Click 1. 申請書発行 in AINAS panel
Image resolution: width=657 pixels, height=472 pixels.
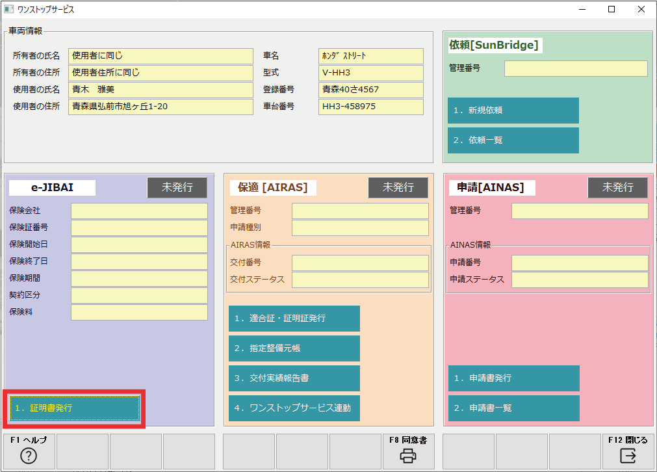(x=514, y=378)
